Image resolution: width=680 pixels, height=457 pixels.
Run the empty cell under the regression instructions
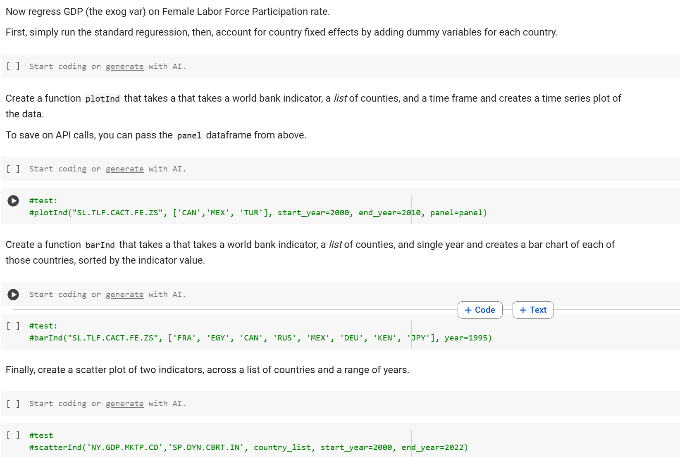pyautogui.click(x=13, y=66)
